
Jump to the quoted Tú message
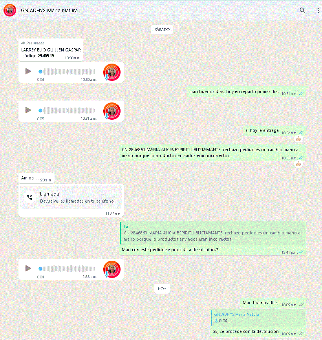pyautogui.click(x=212, y=233)
